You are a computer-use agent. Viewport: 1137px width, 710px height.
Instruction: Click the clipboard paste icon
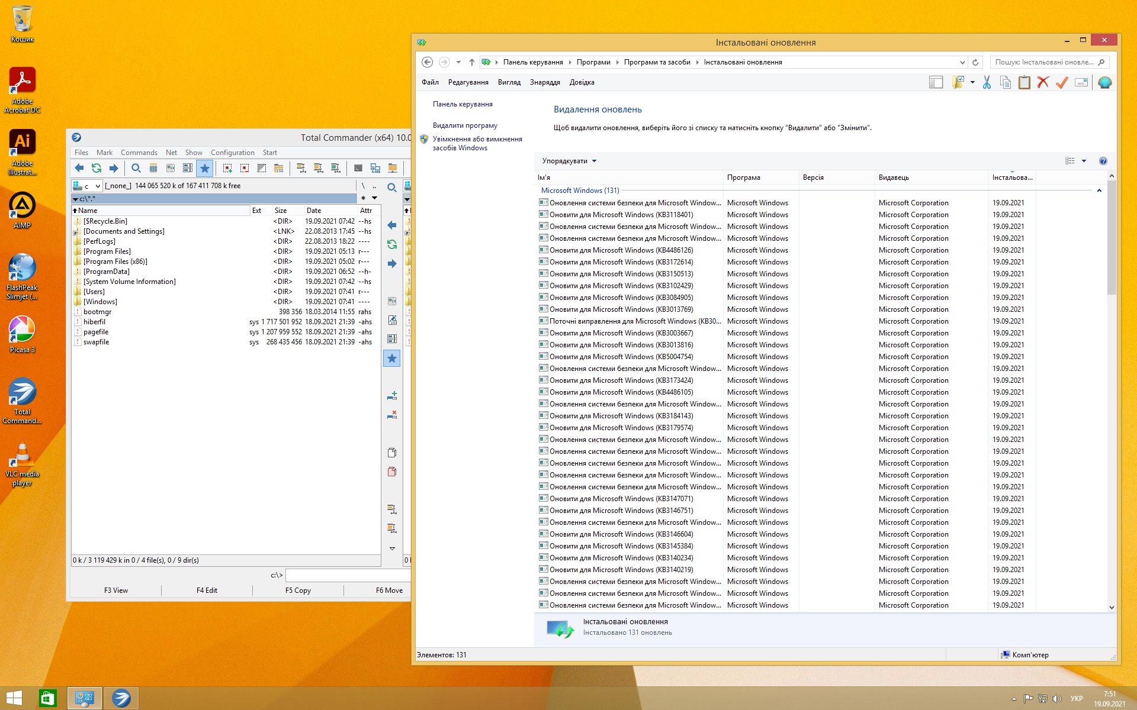(x=1024, y=82)
